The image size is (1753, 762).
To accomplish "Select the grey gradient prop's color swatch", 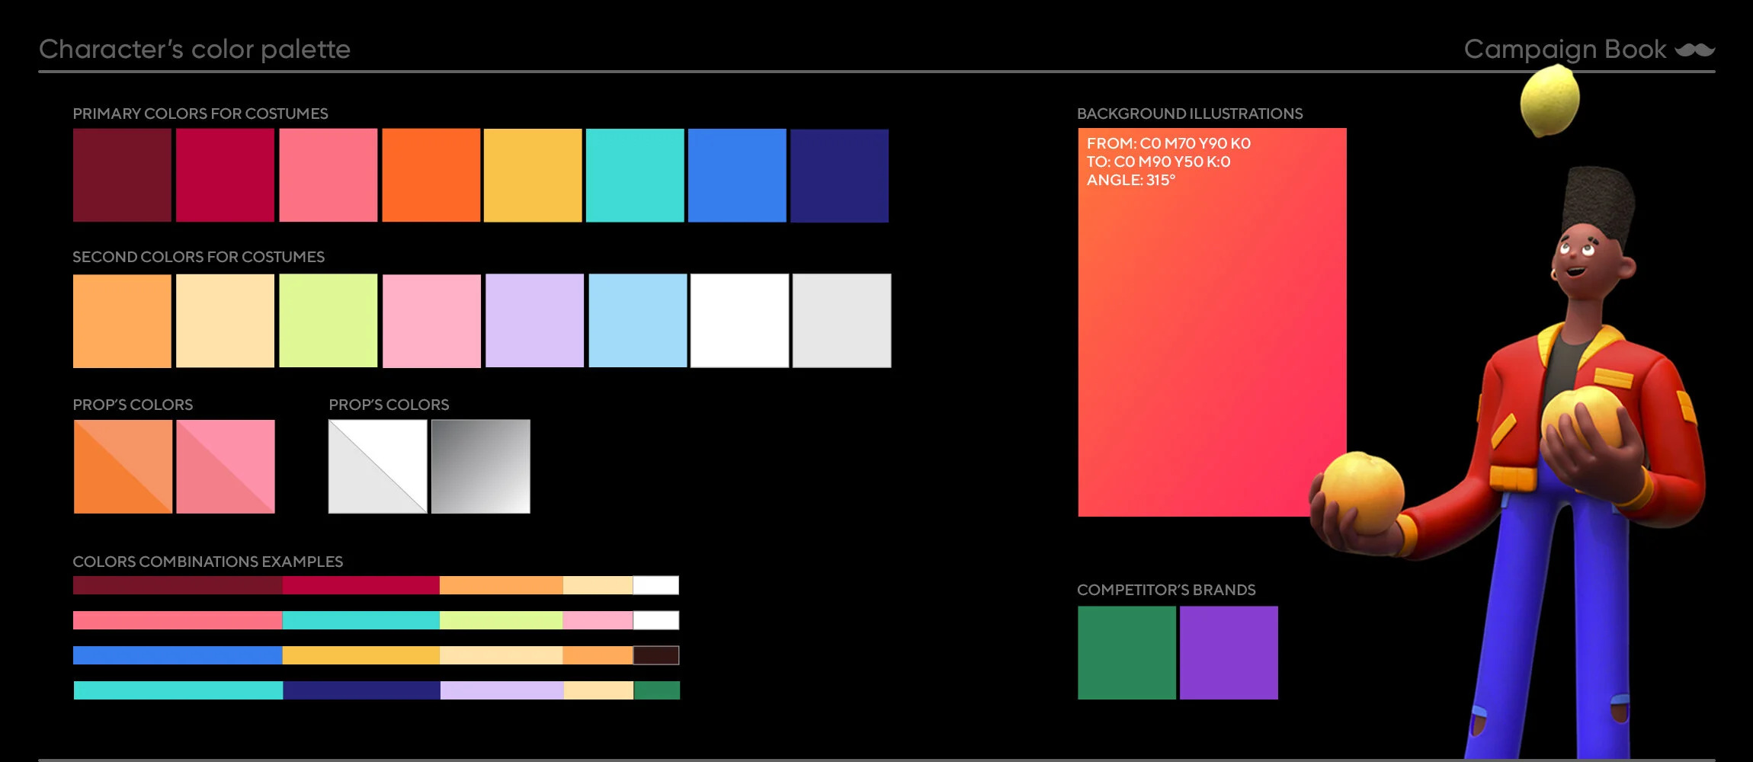I will click(x=481, y=466).
